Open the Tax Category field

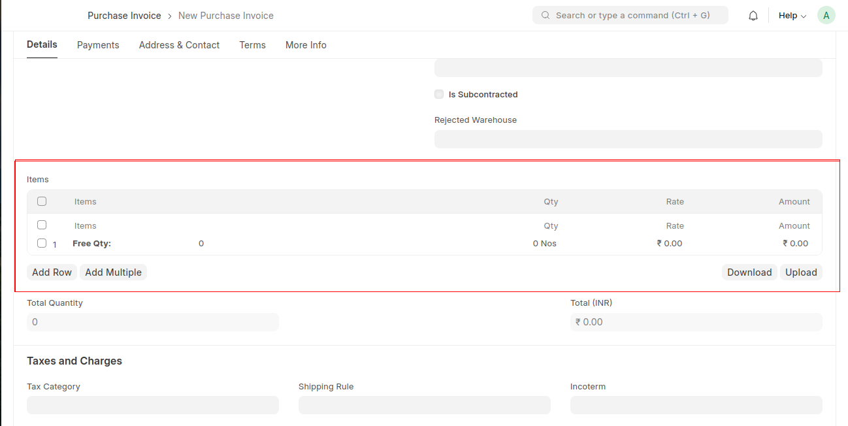pyautogui.click(x=153, y=405)
